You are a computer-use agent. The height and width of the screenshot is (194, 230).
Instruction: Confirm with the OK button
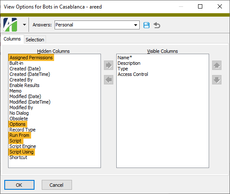(19, 185)
